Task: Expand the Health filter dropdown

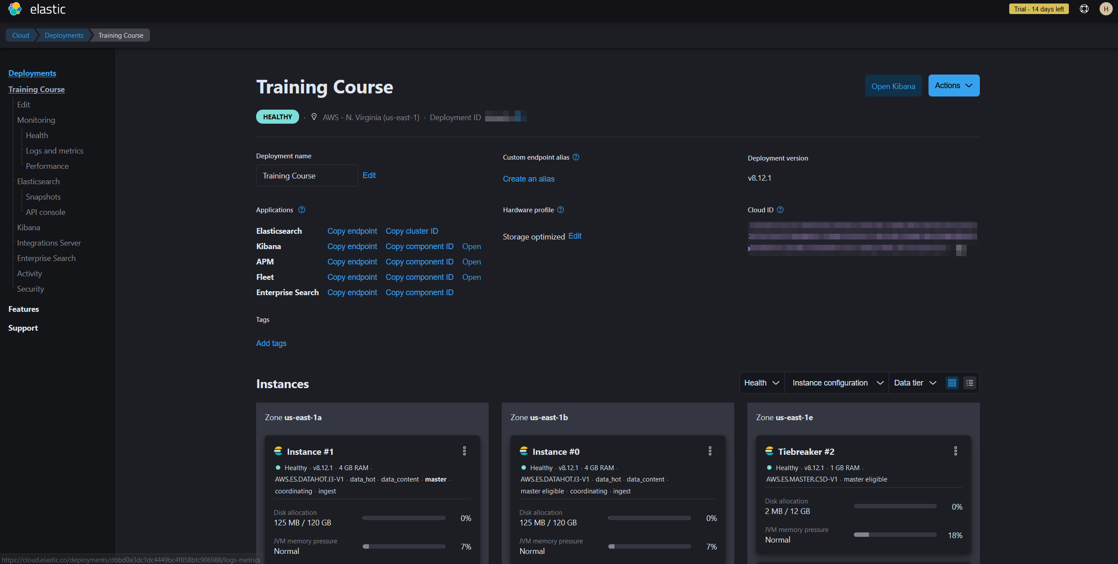Action: 761,383
